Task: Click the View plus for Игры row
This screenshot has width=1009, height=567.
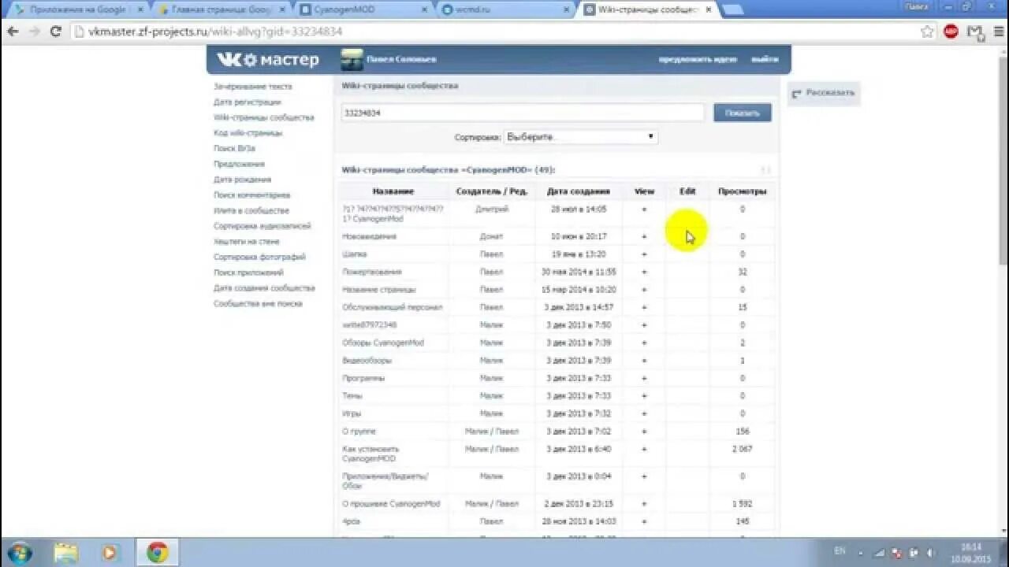Action: (x=644, y=413)
